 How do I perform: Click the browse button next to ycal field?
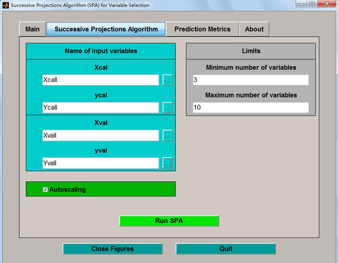tap(167, 108)
